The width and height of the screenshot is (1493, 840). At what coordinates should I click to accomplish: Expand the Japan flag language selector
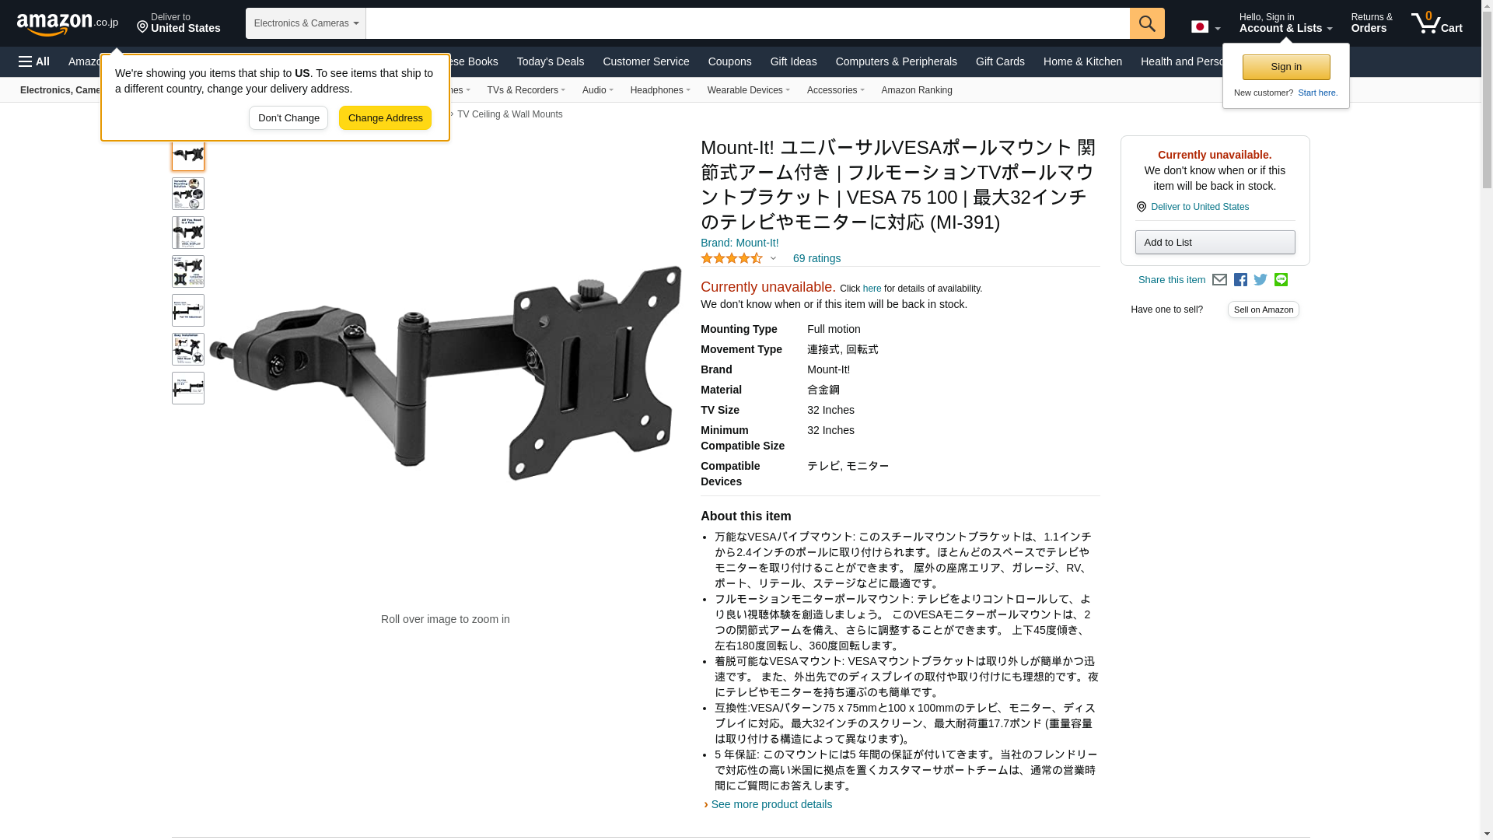tap(1205, 27)
